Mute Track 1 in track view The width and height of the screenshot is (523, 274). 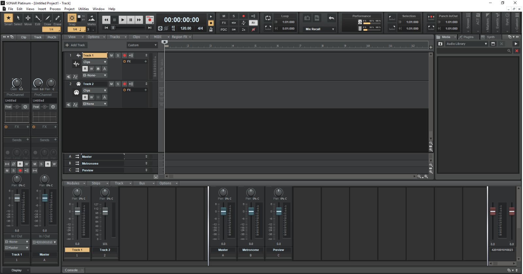pos(111,56)
